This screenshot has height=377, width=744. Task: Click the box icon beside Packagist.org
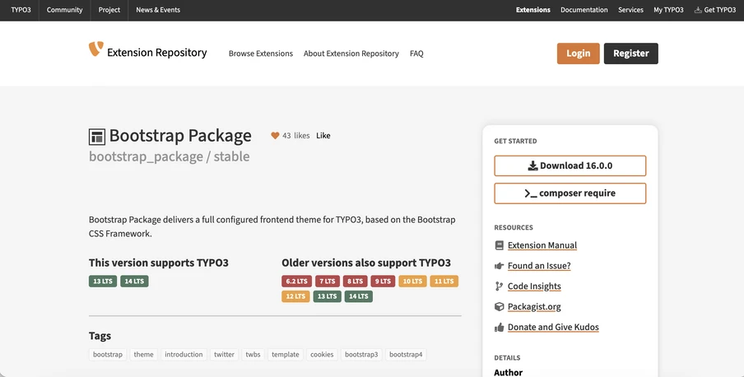point(500,307)
